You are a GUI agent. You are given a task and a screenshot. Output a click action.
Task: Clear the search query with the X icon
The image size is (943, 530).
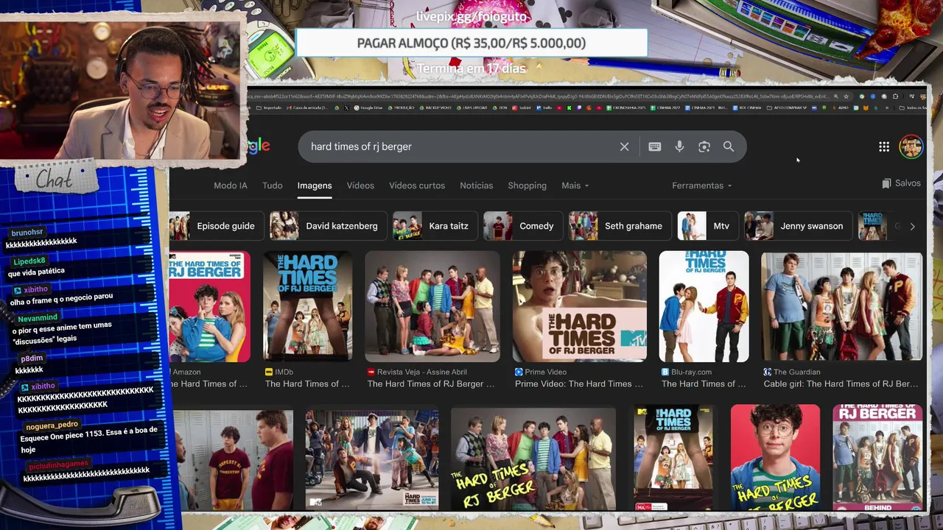tap(624, 146)
